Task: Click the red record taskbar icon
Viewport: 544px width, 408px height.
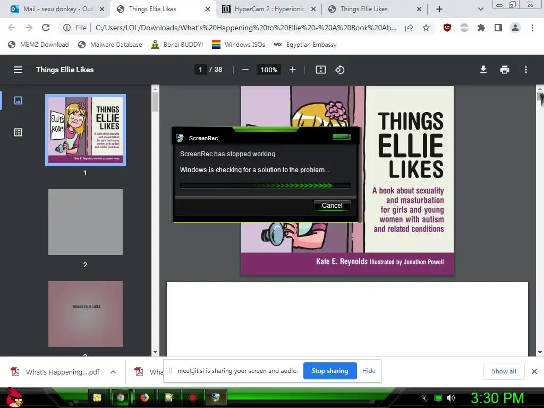Action: tap(192, 397)
